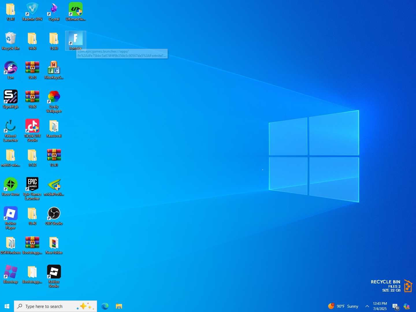Select the FilterKeysS... icon
This screenshot has height=312, width=416.
[54, 70]
